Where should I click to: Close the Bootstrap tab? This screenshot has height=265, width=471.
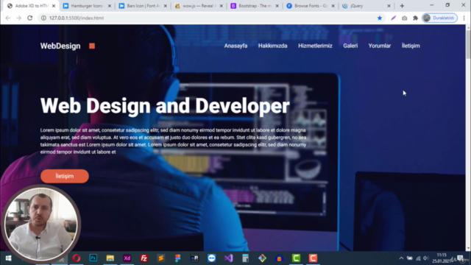pos(277,6)
